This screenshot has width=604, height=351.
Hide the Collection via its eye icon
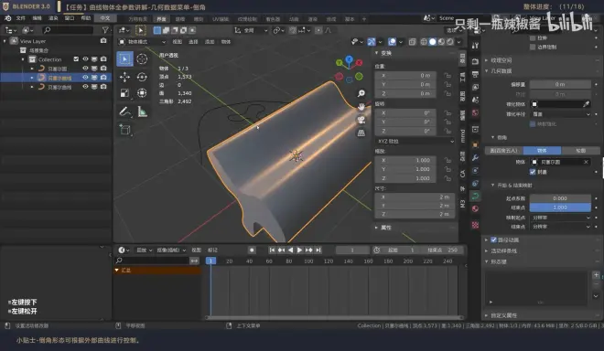click(x=85, y=59)
